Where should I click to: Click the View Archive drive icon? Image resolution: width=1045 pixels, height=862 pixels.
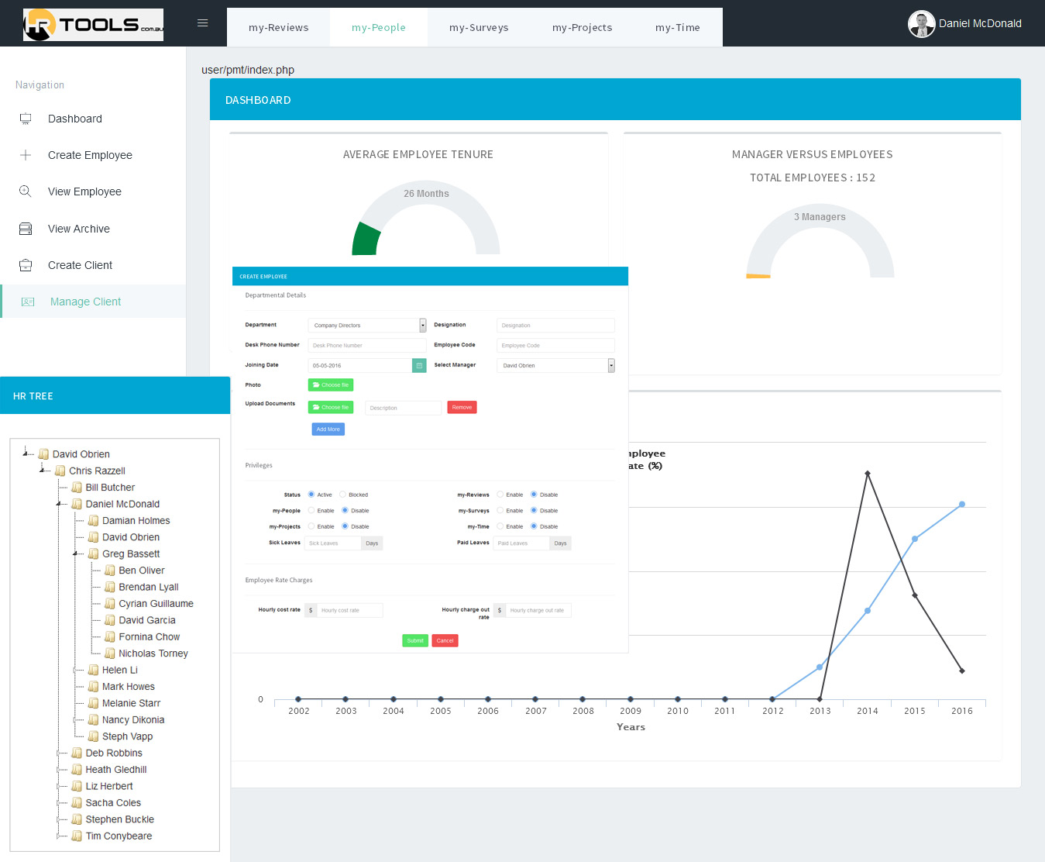click(x=26, y=229)
